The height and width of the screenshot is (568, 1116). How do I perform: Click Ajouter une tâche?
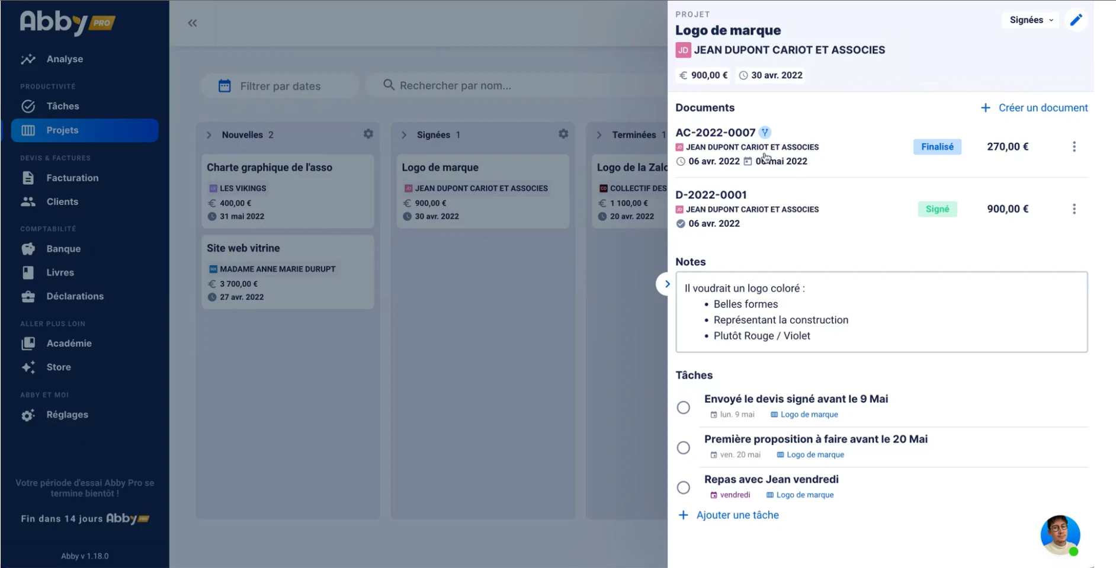[x=729, y=515]
